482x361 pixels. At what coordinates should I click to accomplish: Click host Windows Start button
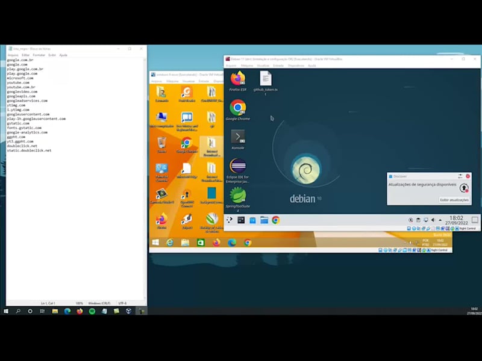6,311
